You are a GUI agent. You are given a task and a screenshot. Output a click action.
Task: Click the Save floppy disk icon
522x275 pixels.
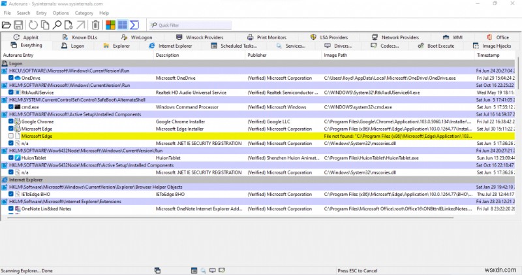19,25
